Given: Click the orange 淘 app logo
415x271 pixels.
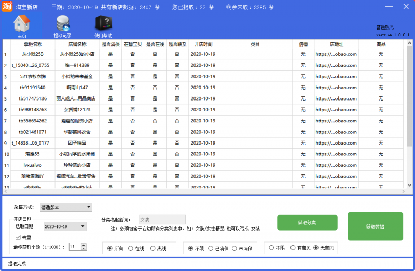Looking at the screenshot, I should click(x=7, y=7).
